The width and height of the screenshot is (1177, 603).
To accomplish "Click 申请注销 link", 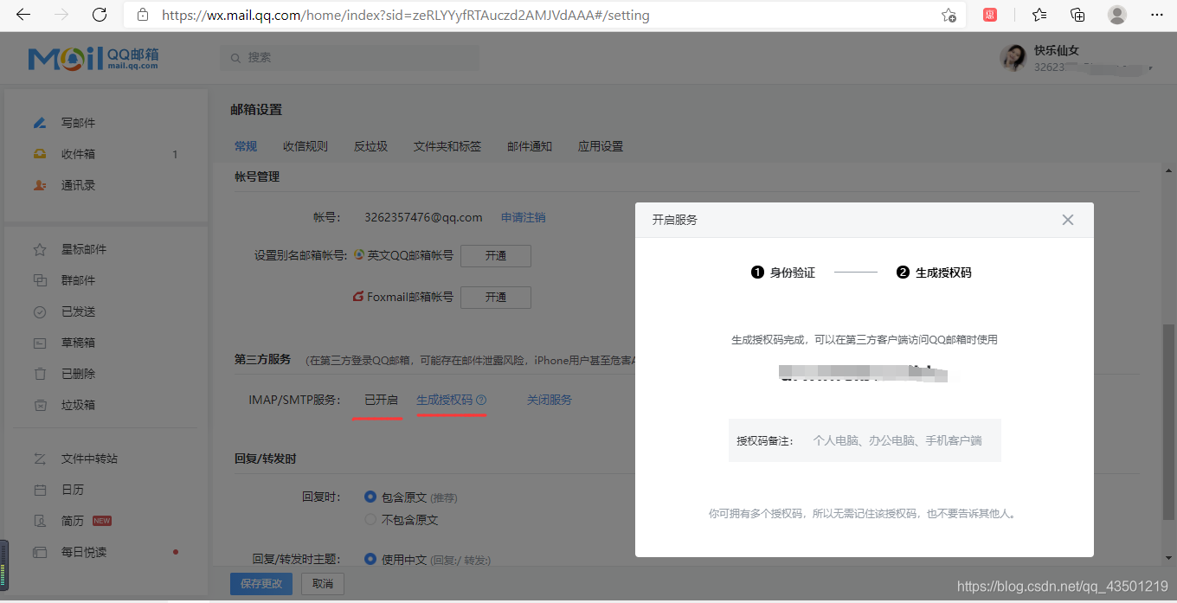I will pyautogui.click(x=524, y=217).
